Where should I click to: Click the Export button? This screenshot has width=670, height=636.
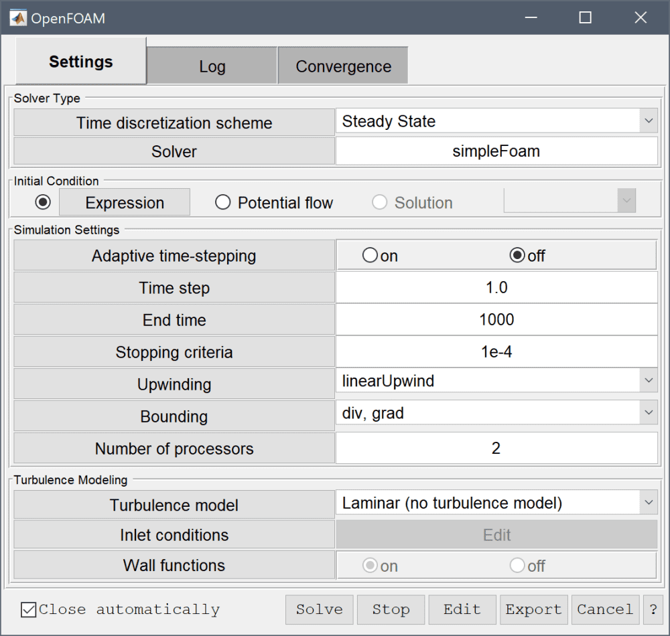point(534,609)
